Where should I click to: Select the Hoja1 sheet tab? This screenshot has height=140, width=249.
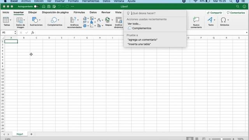click(20, 134)
